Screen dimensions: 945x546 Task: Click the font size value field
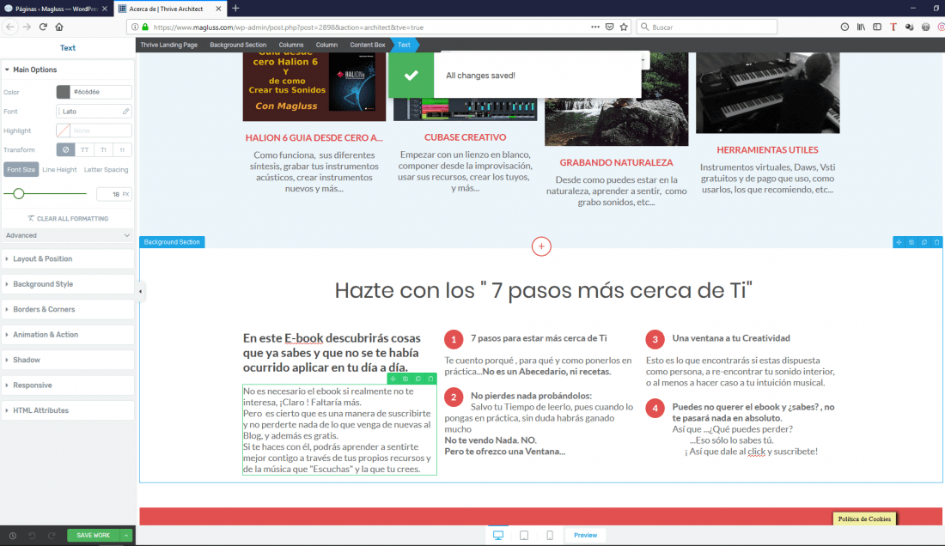[114, 194]
